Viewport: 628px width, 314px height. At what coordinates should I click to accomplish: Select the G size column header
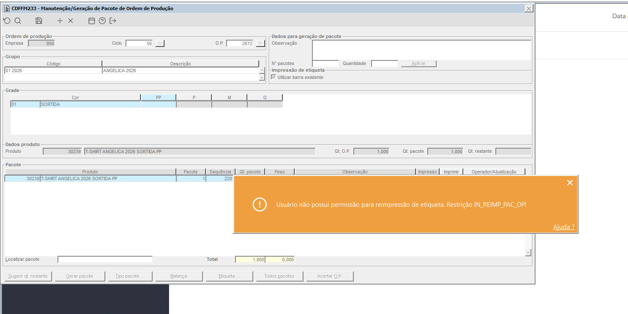coord(265,97)
